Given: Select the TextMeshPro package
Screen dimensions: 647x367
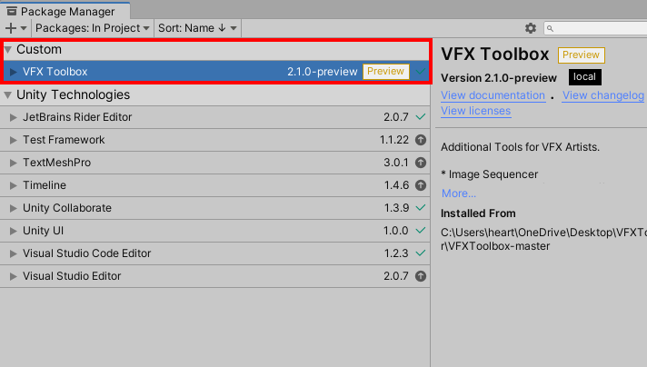Looking at the screenshot, I should (x=215, y=163).
